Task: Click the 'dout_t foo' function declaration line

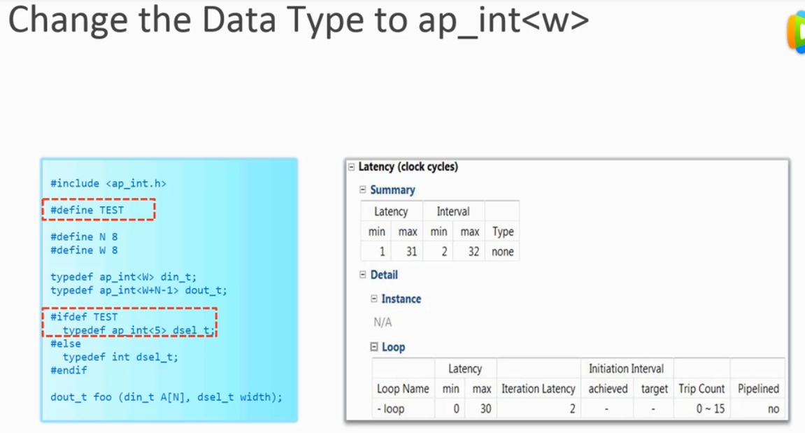Action: pos(166,397)
